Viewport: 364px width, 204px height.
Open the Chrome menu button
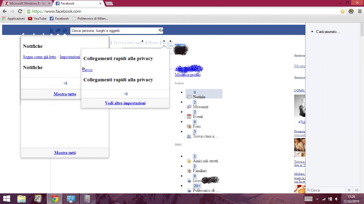360,11
